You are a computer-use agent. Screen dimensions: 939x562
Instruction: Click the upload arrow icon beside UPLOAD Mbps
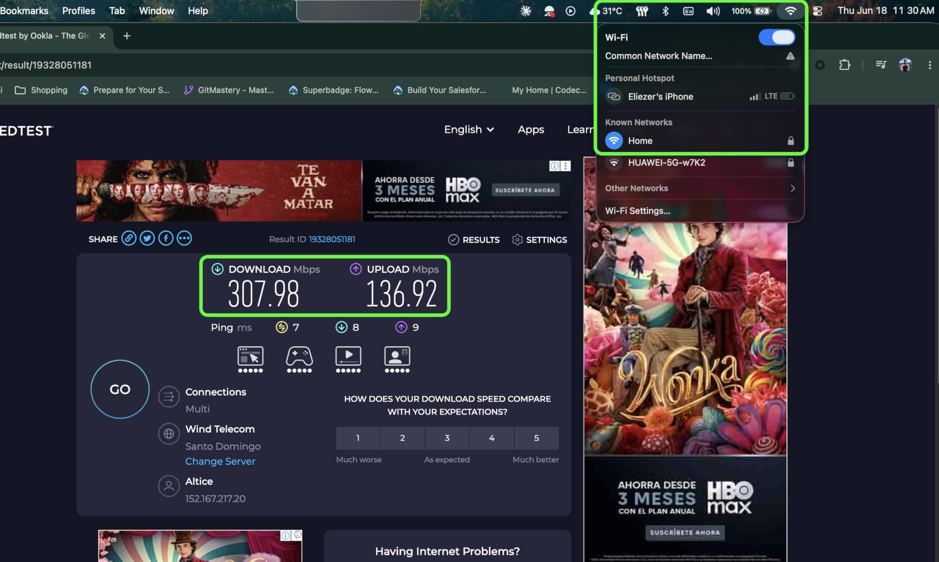point(355,269)
